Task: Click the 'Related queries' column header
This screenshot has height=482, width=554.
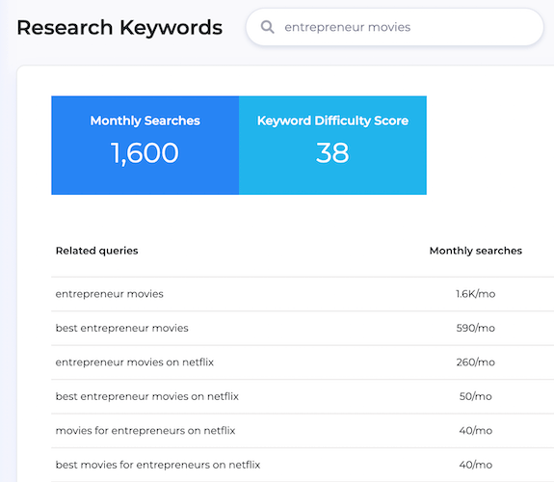Action: 96,251
